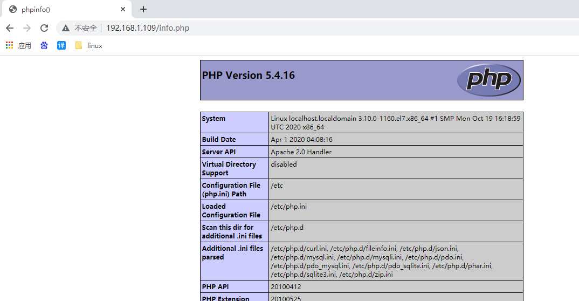Viewport: 579px width, 301px height.
Task: Click the /etc/php.d value
Action: [287, 228]
